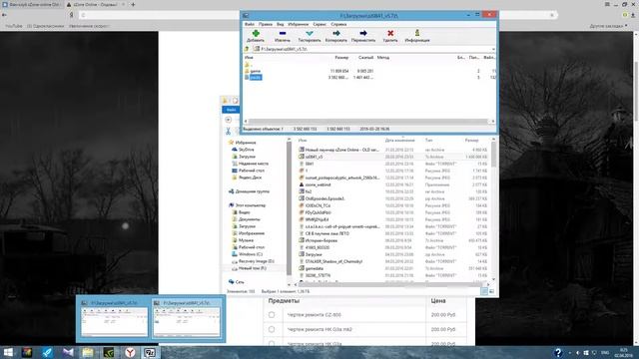Click the first 7-Zip taskbar preview thumbnail
This screenshot has height=359, width=639.
[x=114, y=319]
